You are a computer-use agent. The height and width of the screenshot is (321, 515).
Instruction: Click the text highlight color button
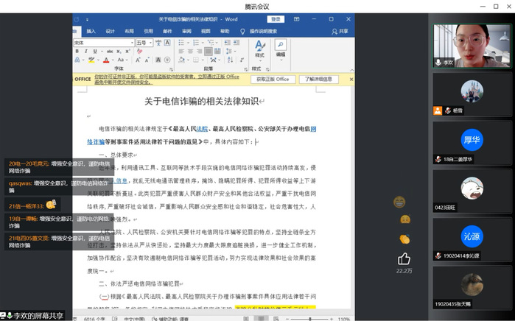[91, 60]
